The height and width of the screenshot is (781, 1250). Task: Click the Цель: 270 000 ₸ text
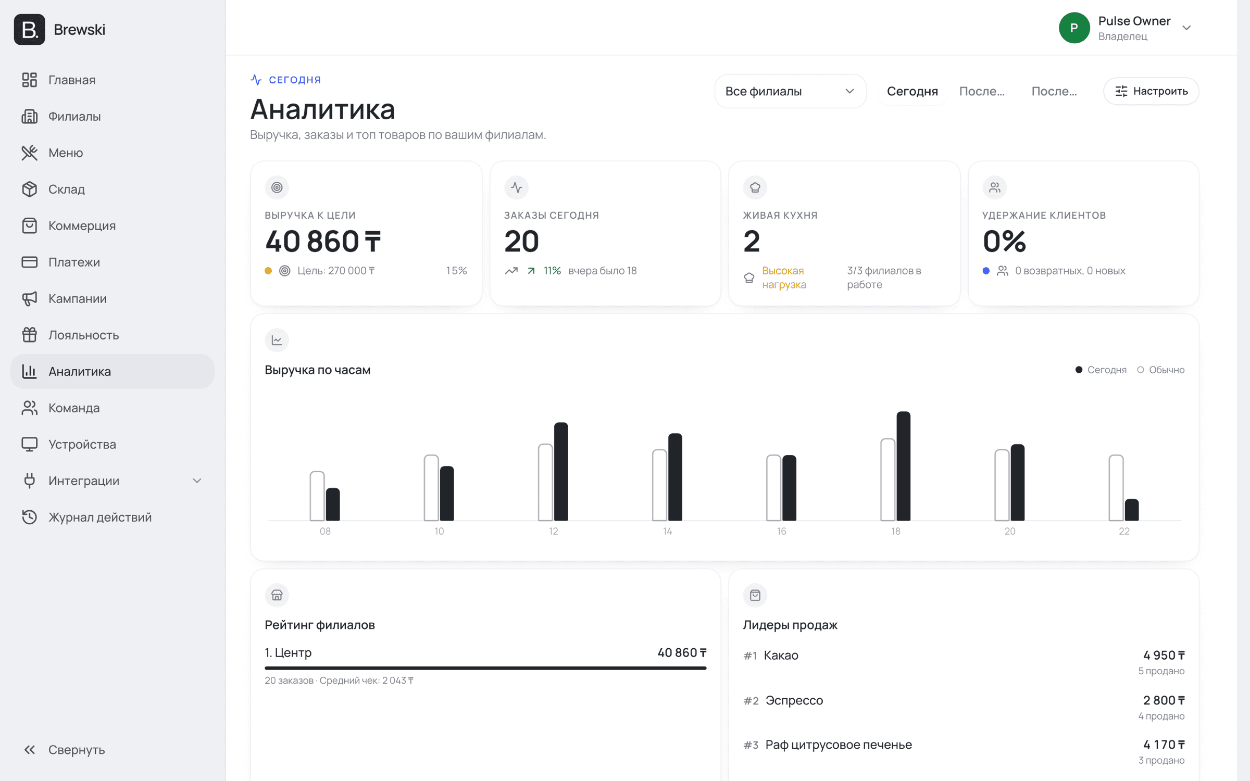pos(336,271)
